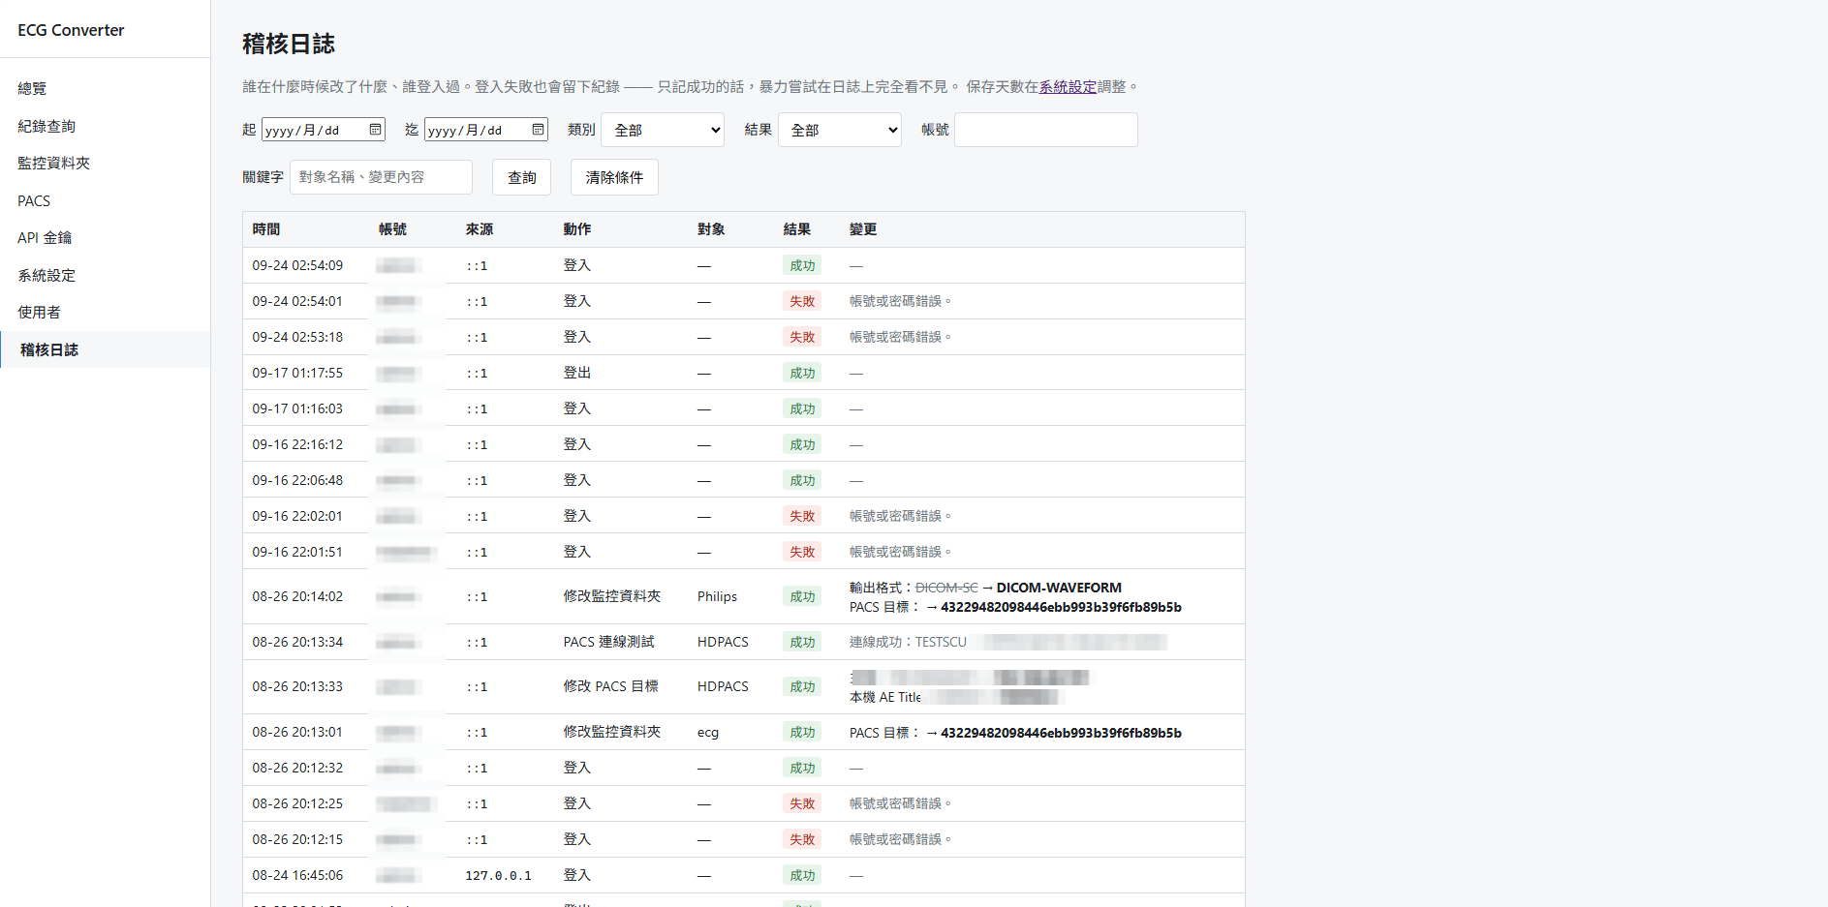The height and width of the screenshot is (907, 1828).
Task: Click 修改監控資料夾 in 08-26 20:14:02 row
Action: click(612, 596)
